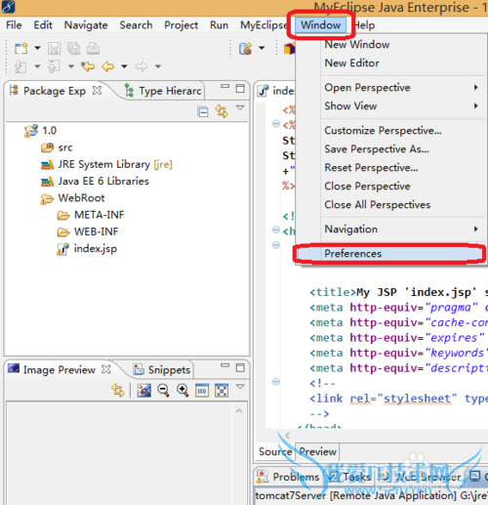Maximize the Package Explorer panel

pos(240,88)
